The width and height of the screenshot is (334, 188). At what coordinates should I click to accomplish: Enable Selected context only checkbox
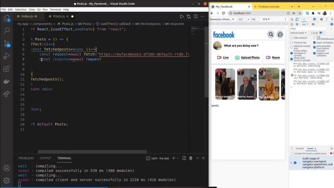292,48
